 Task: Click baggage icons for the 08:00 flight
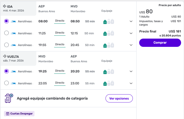tap(108, 22)
